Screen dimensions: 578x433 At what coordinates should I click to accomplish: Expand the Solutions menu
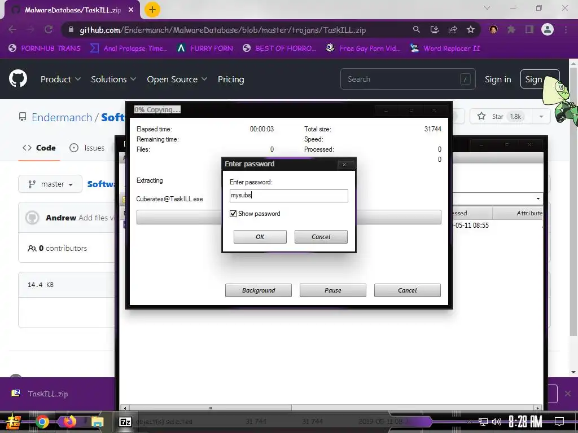click(113, 79)
